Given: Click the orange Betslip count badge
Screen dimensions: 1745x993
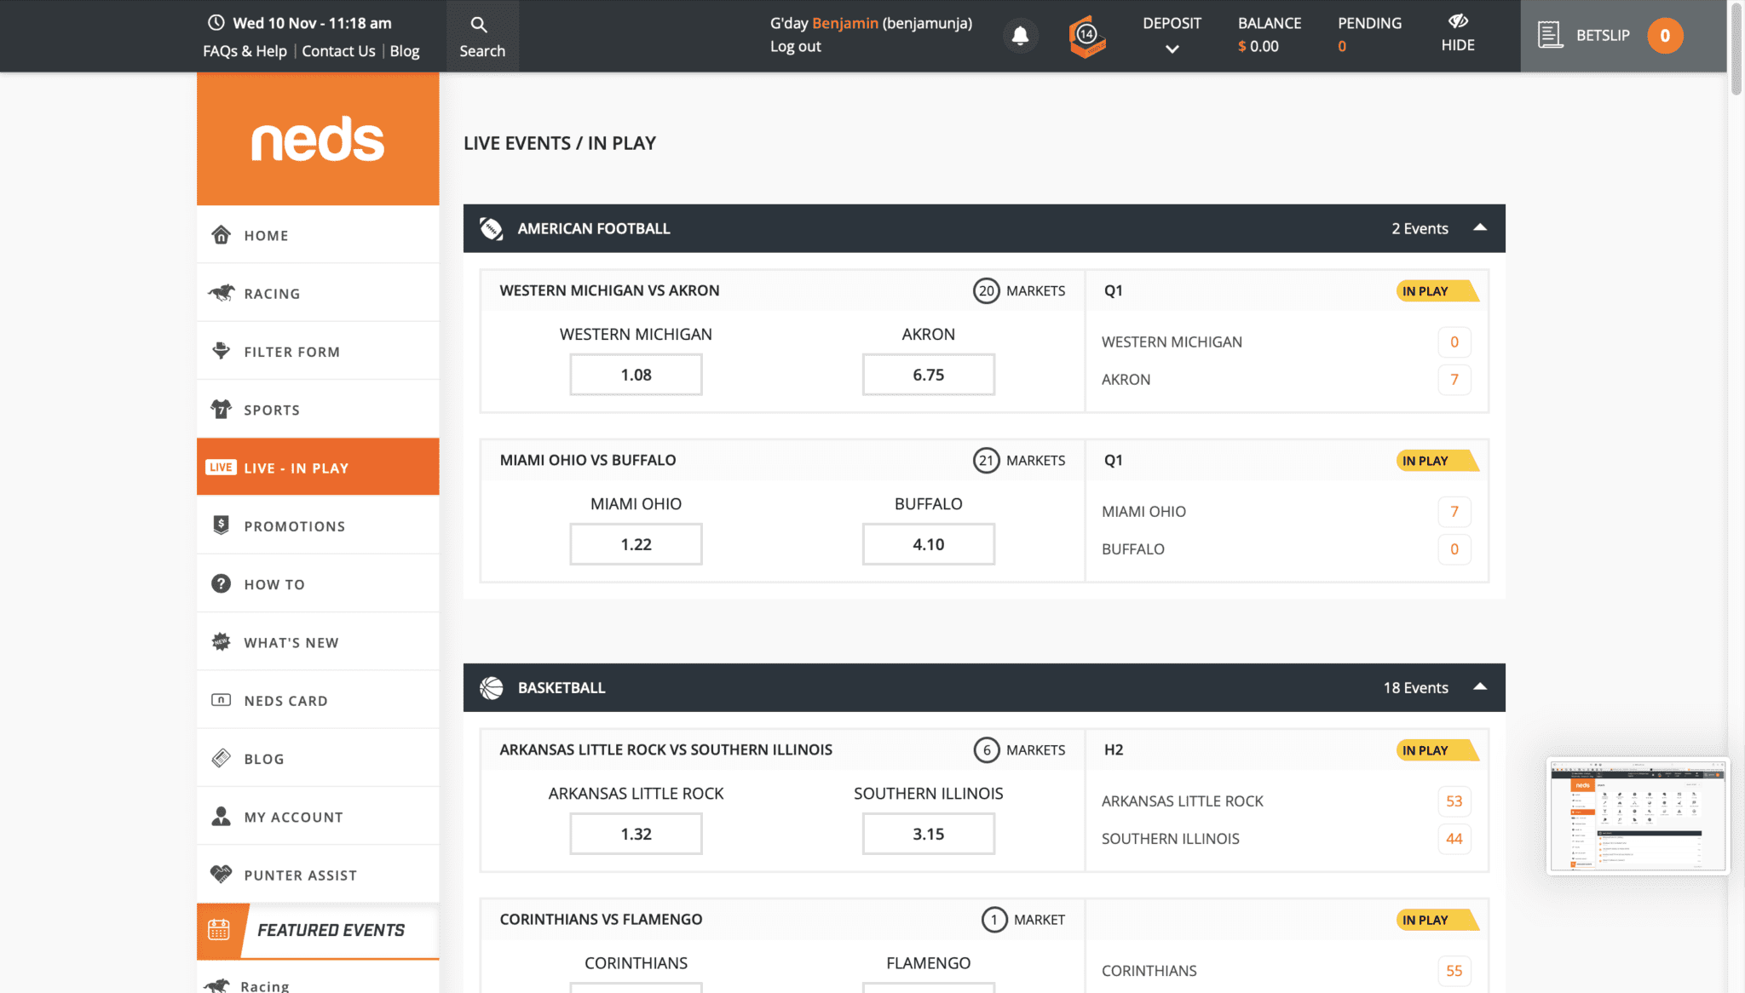Looking at the screenshot, I should (1664, 36).
